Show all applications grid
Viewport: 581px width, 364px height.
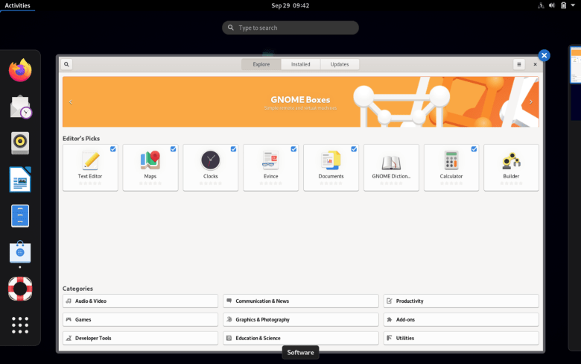click(x=20, y=325)
